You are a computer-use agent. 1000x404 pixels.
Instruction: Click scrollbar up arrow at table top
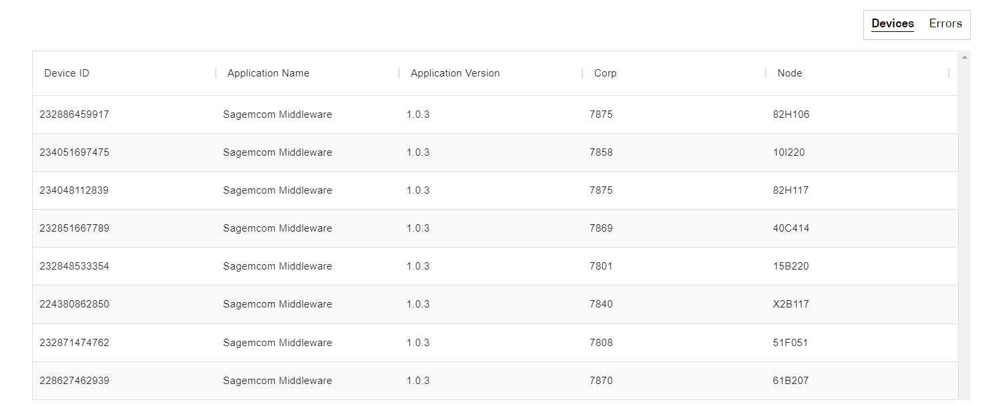pos(964,57)
